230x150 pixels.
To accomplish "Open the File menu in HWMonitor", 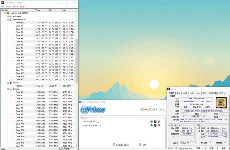I will point(3,7).
